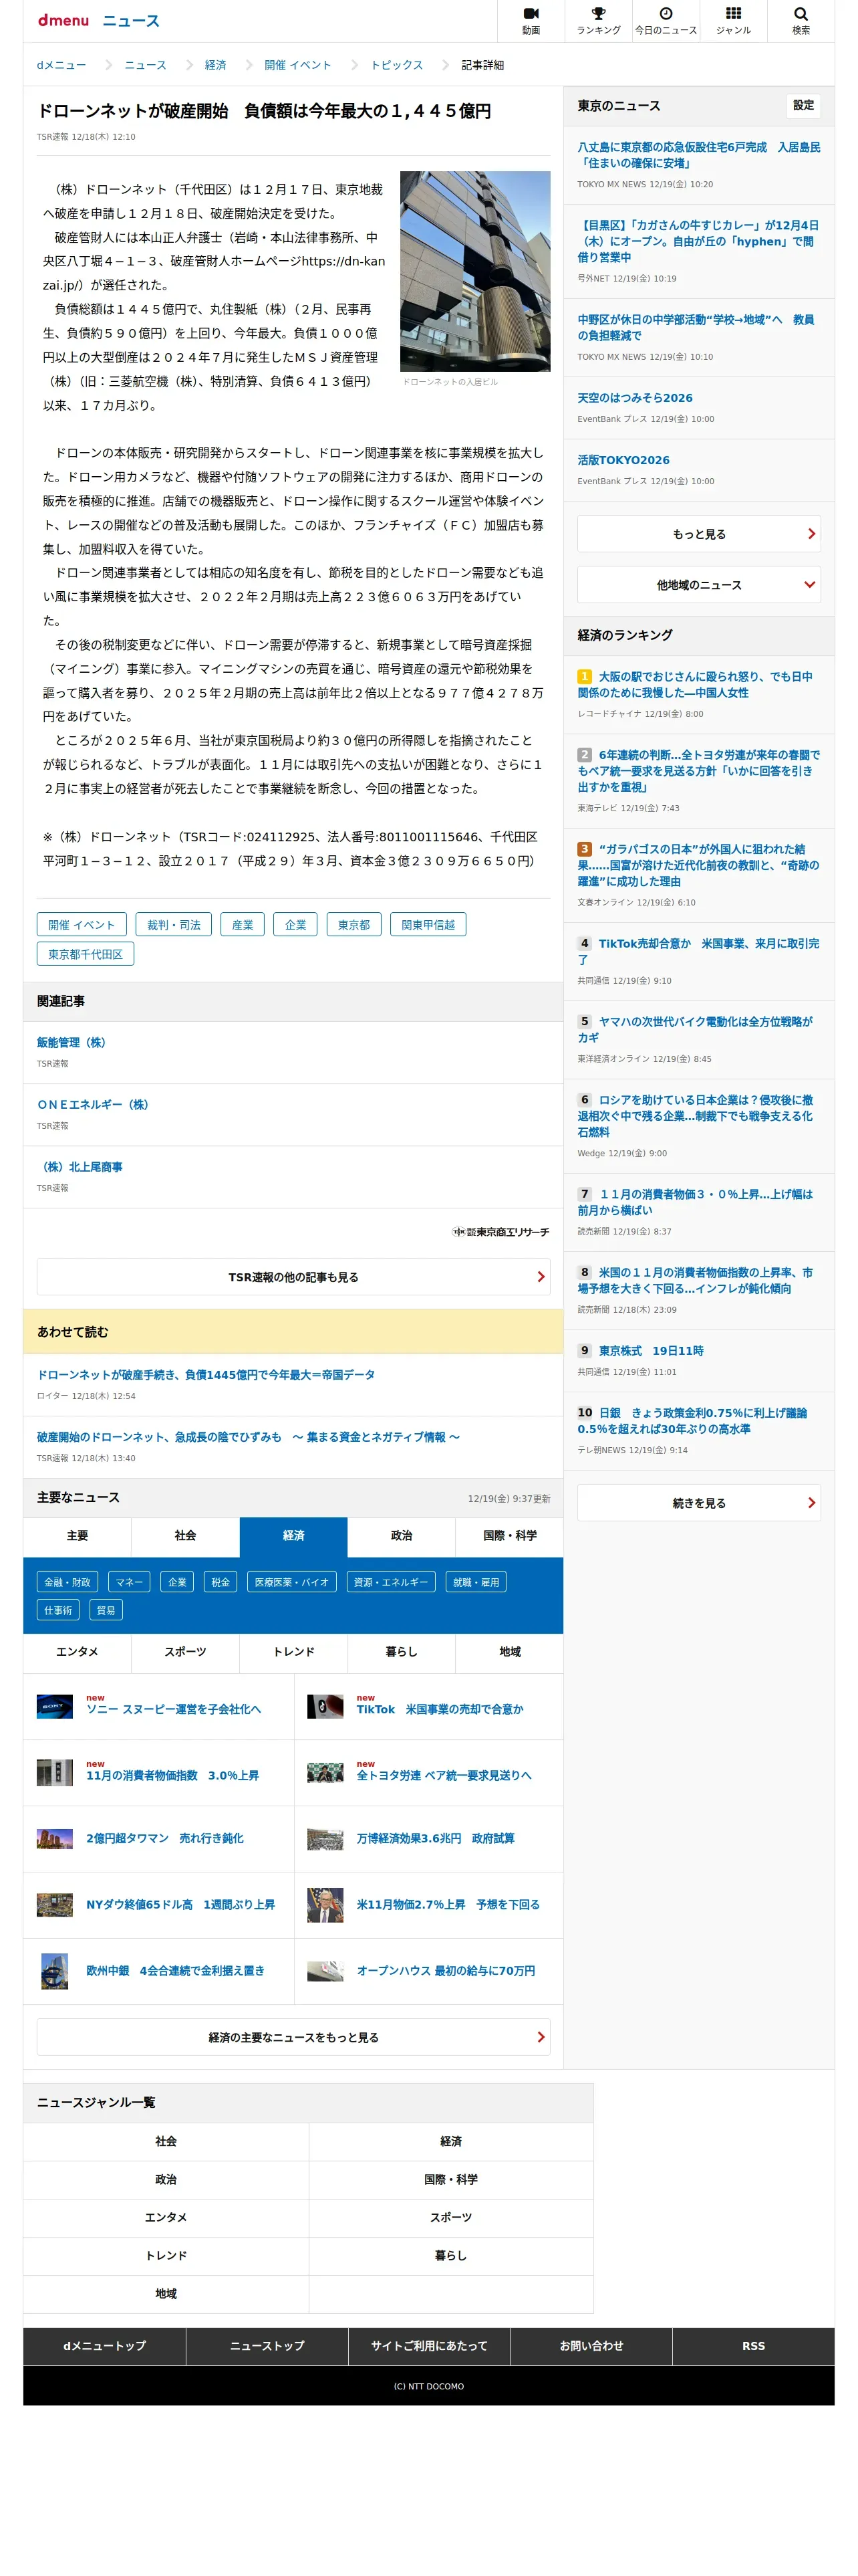Click the 税金 subcategory tag

[x=220, y=1582]
